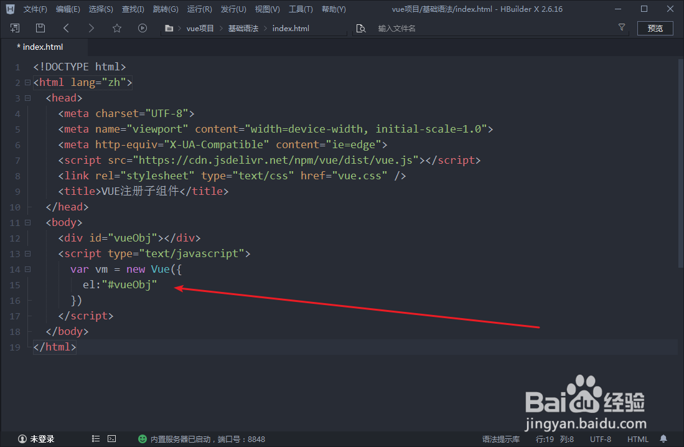
Task: Click the title text VUE注册子组件
Action: coord(141,191)
